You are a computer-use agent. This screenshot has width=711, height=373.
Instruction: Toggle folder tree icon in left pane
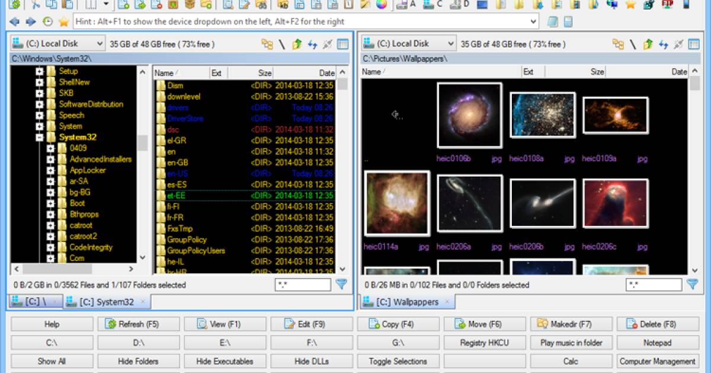click(267, 44)
